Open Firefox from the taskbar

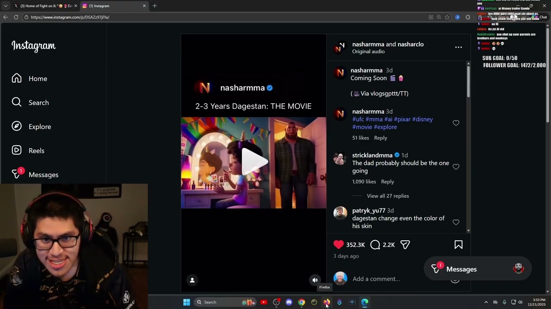tap(327, 302)
